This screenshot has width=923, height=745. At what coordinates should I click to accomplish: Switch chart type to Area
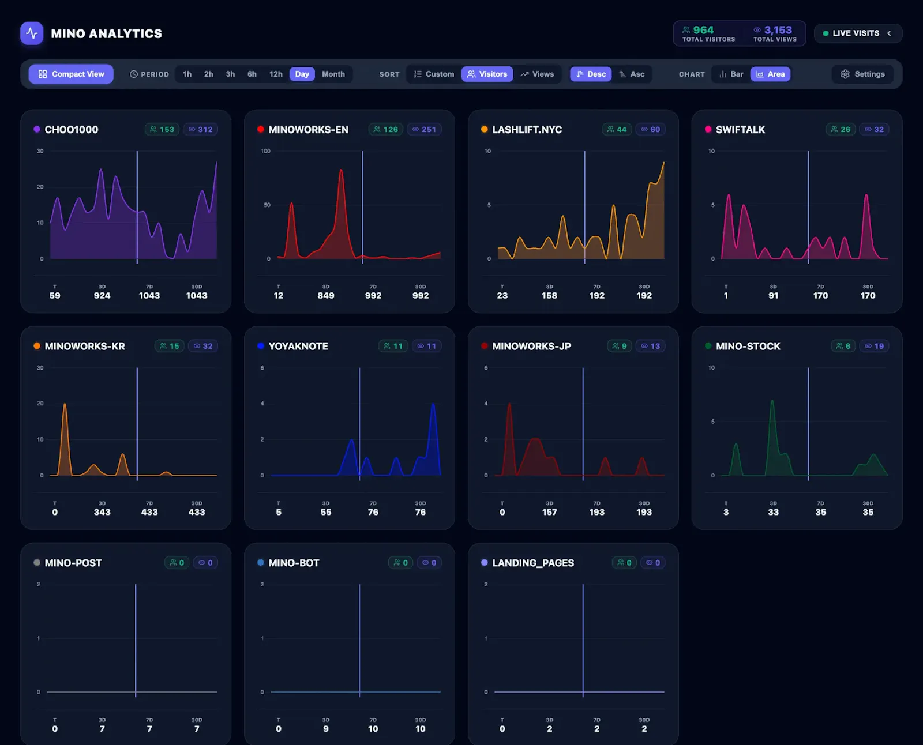[x=771, y=74]
